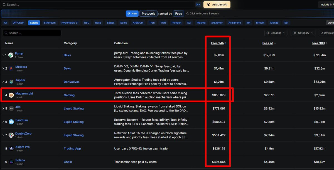Click the table search magnifier icon

6,33
